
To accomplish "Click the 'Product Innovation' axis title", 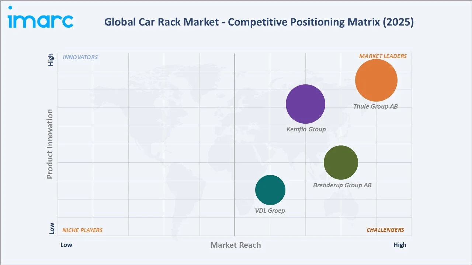I will click(x=50, y=144).
